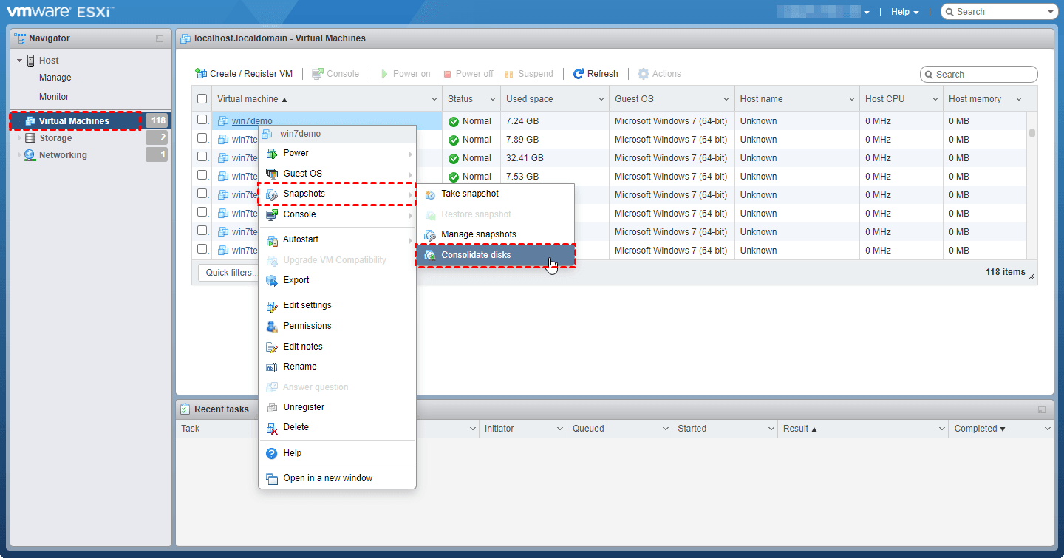This screenshot has height=558, width=1064.
Task: Open the Quick filters dropdown
Action: click(x=228, y=273)
